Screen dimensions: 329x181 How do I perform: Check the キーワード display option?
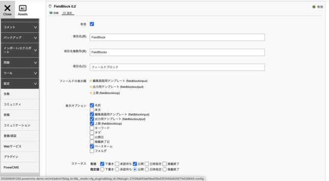92,128
